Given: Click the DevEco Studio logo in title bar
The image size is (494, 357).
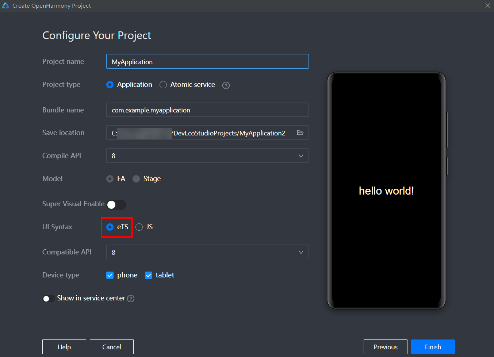Looking at the screenshot, I should pos(5,5).
